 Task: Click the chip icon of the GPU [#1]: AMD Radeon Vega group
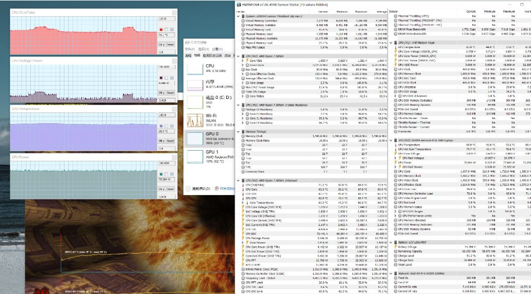395,43
